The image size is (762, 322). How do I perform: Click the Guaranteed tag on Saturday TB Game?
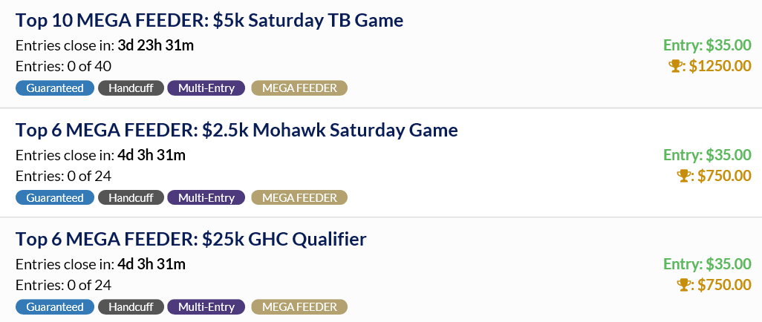[55, 88]
